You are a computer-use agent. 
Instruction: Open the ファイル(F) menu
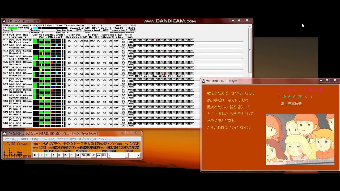(11, 139)
